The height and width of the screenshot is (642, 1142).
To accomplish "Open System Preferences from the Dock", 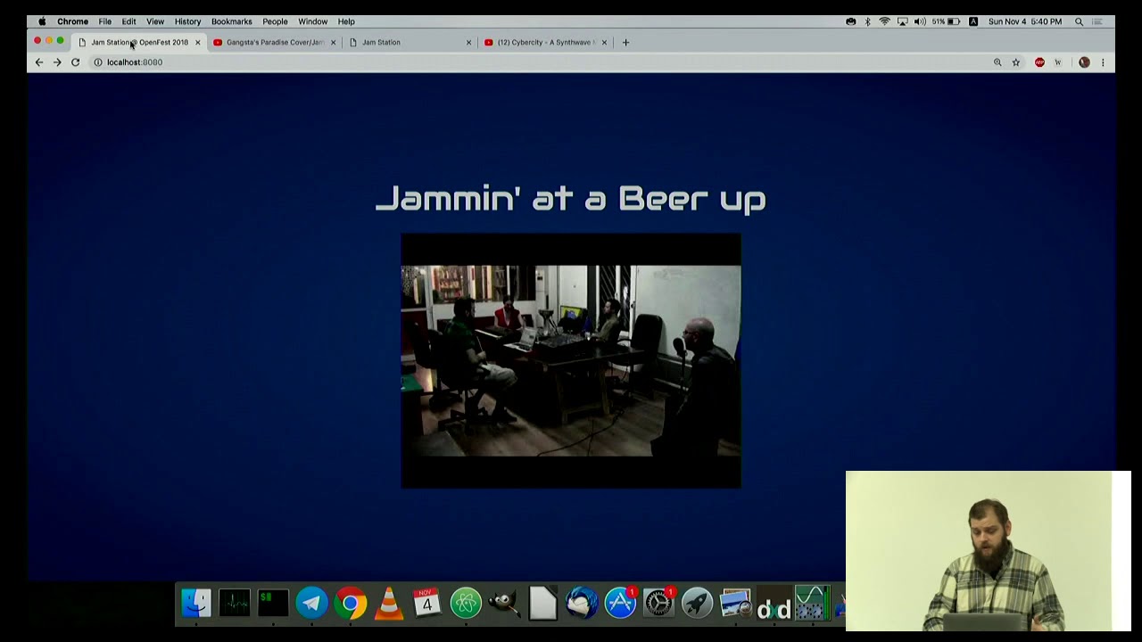I will (x=658, y=604).
